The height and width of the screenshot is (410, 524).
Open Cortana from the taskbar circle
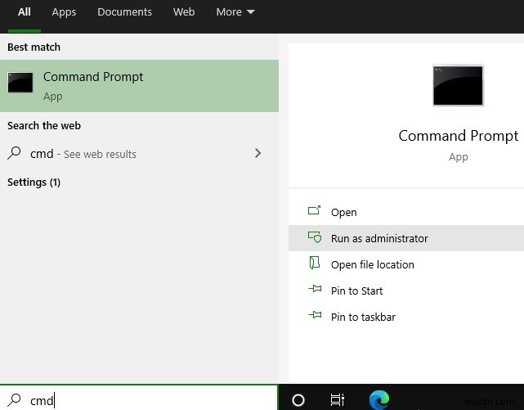[298, 399]
